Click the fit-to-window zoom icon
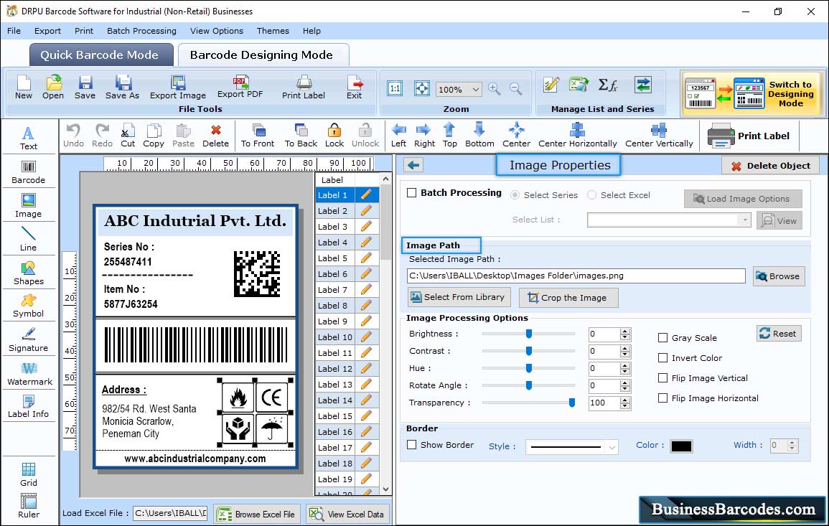 click(x=422, y=88)
